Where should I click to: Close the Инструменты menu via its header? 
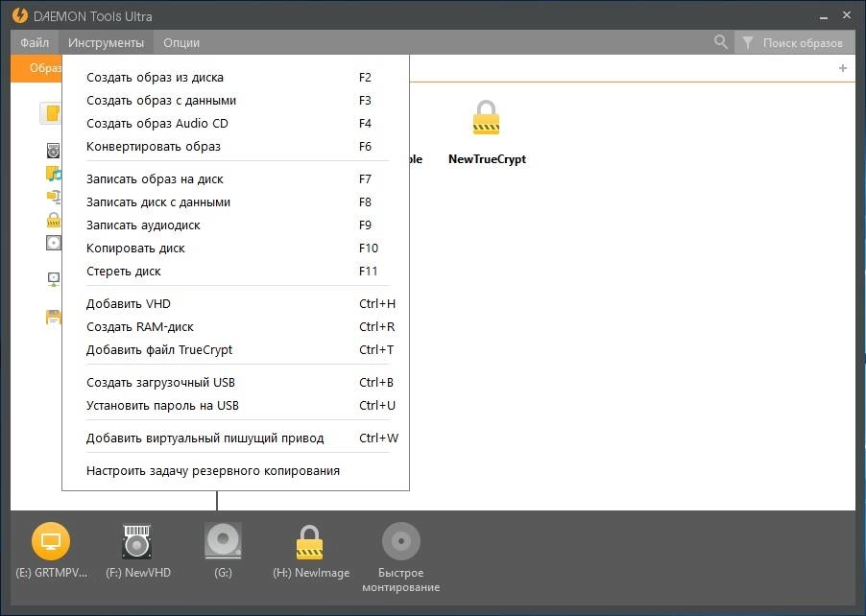(106, 42)
